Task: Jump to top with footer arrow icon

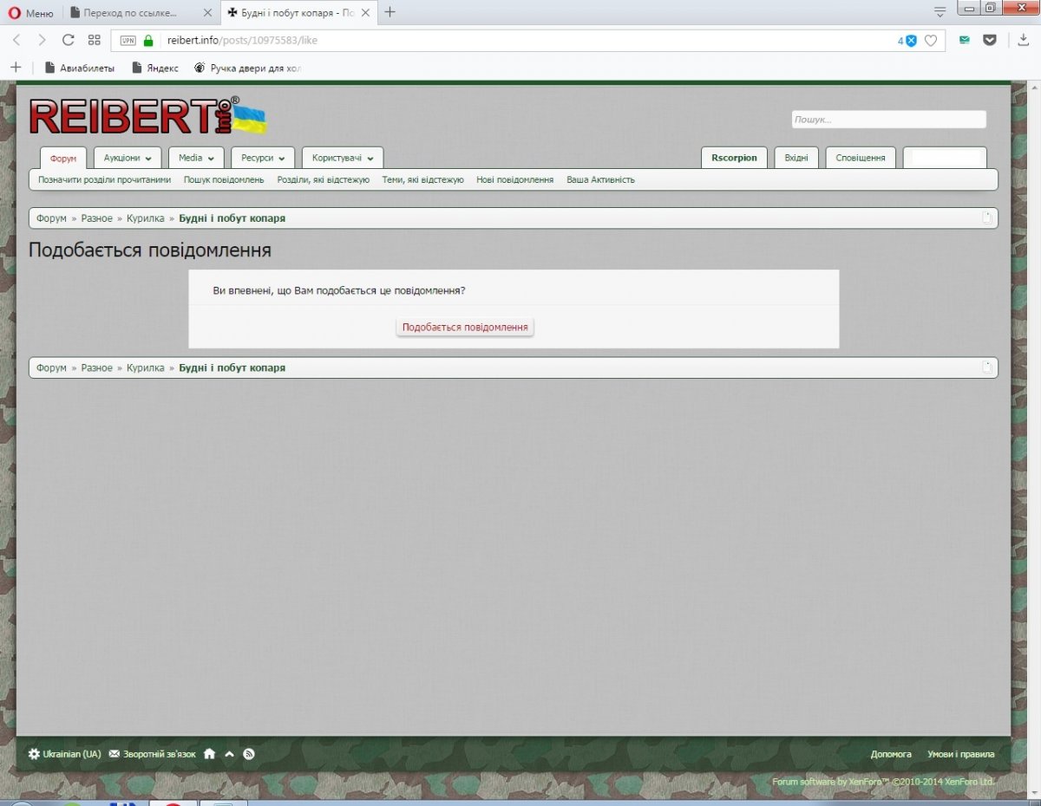Action: click(x=230, y=754)
